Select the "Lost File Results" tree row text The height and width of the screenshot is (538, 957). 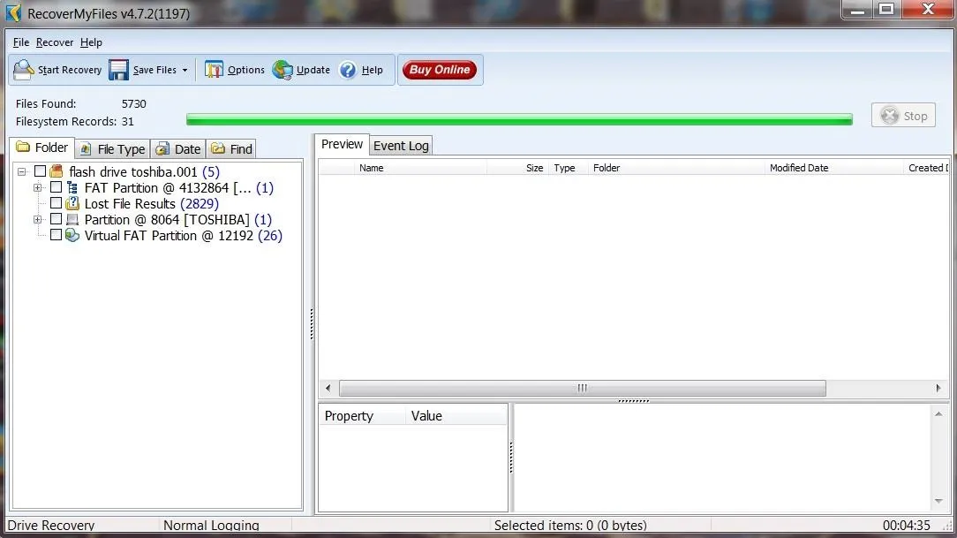(130, 203)
